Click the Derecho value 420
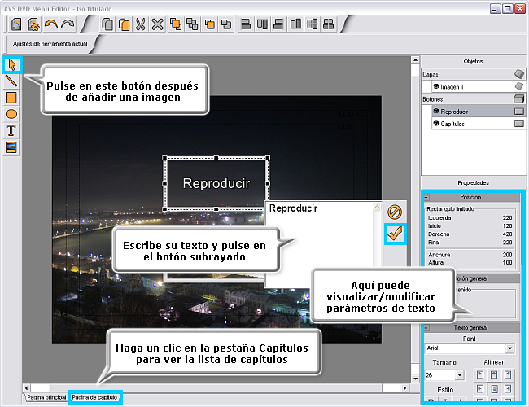Image resolution: width=529 pixels, height=407 pixels. point(507,234)
